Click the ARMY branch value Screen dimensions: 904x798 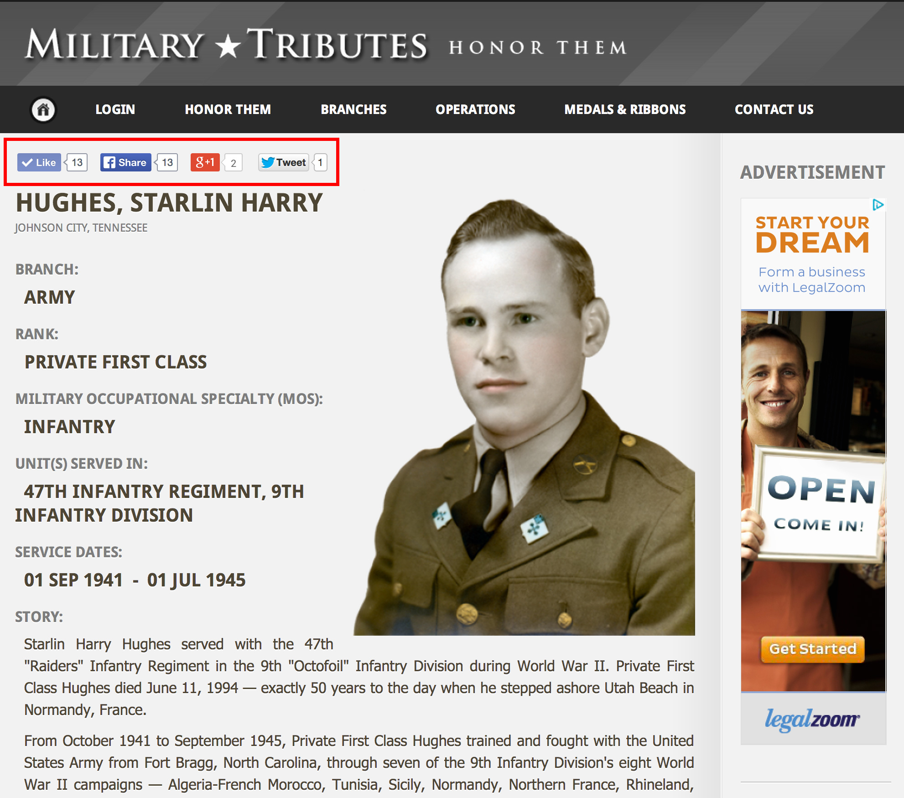[x=49, y=297]
